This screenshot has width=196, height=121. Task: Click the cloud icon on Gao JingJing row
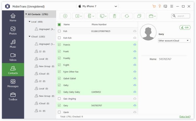(x=135, y=99)
